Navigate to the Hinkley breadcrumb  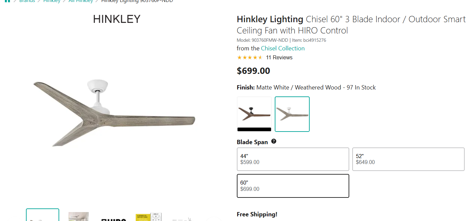coord(52,1)
